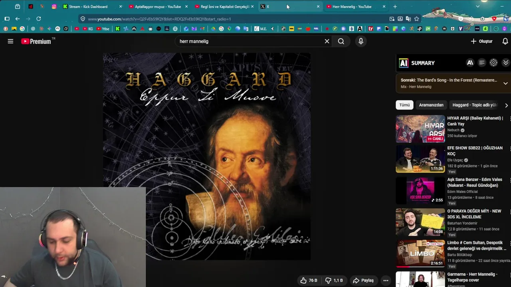The width and height of the screenshot is (511, 287).
Task: Expand Summary panel with double chevron
Action: [x=506, y=63]
